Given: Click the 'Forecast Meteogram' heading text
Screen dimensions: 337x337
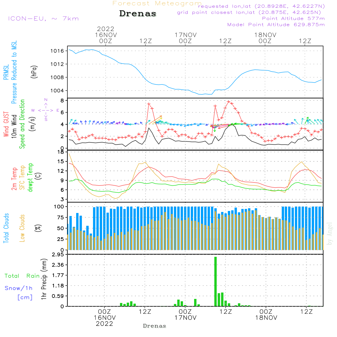Looking at the screenshot, I should click(x=157, y=3).
